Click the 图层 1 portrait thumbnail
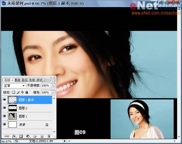 (x=13, y=116)
